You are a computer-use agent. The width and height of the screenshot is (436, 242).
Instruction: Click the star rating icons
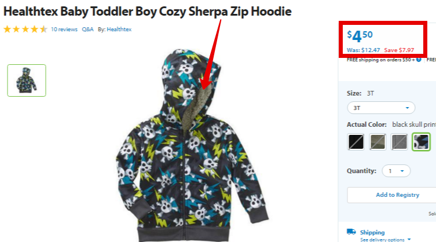click(x=25, y=29)
